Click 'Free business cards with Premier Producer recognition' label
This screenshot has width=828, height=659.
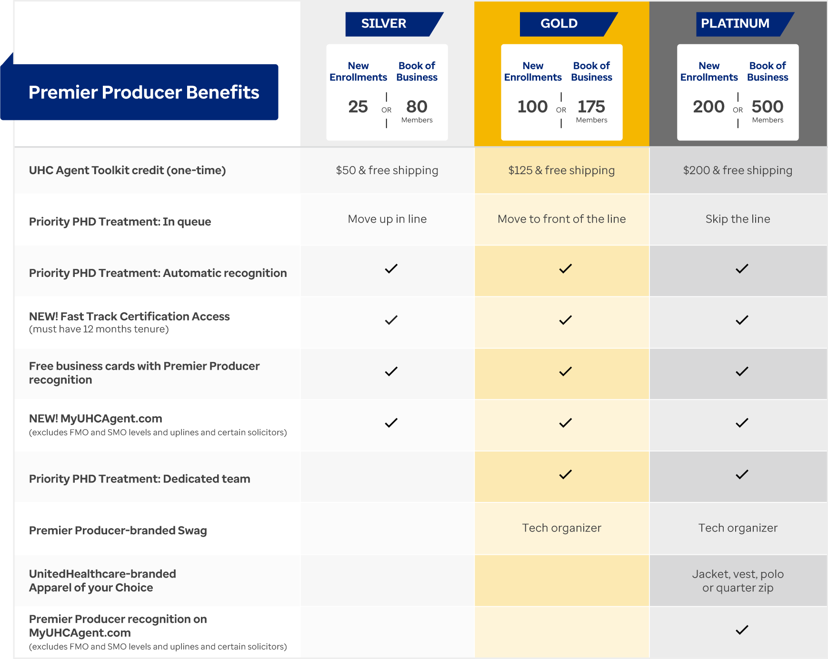click(x=144, y=373)
